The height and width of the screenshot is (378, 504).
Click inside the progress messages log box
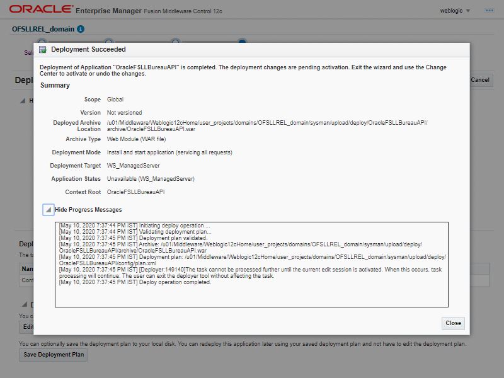coord(251,264)
